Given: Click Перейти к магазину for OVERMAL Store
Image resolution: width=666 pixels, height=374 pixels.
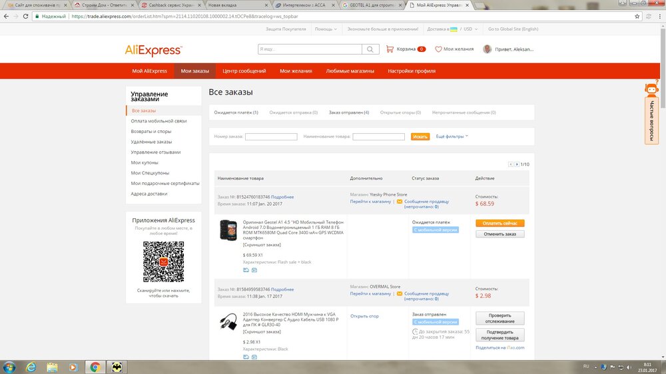Looking at the screenshot, I should [x=370, y=293].
